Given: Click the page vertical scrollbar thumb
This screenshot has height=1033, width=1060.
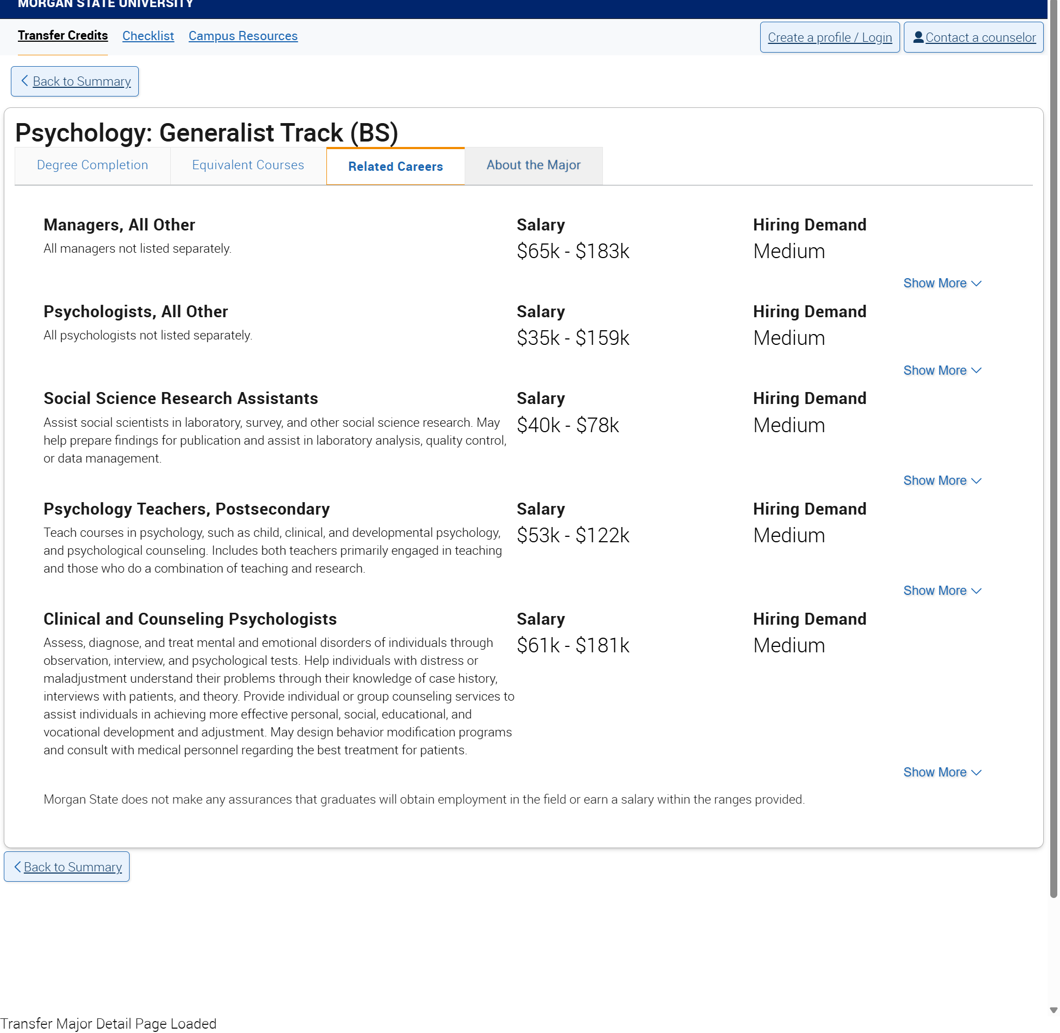Looking at the screenshot, I should coord(1053,448).
